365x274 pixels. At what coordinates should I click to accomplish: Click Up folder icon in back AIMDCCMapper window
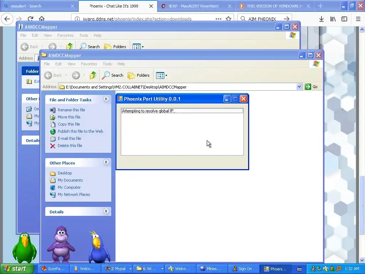pos(70,47)
